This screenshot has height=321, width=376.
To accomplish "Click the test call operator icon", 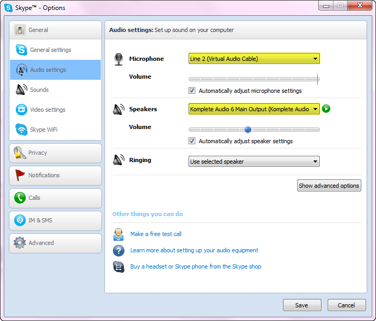I will click(119, 234).
